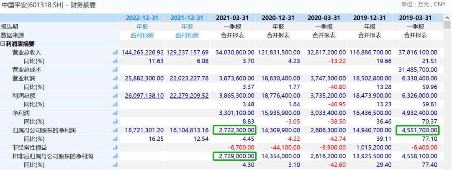Image resolution: width=452 pixels, height=170 pixels.
Task: Open chart icon for 非经常性损益 row
Action: coord(116,148)
